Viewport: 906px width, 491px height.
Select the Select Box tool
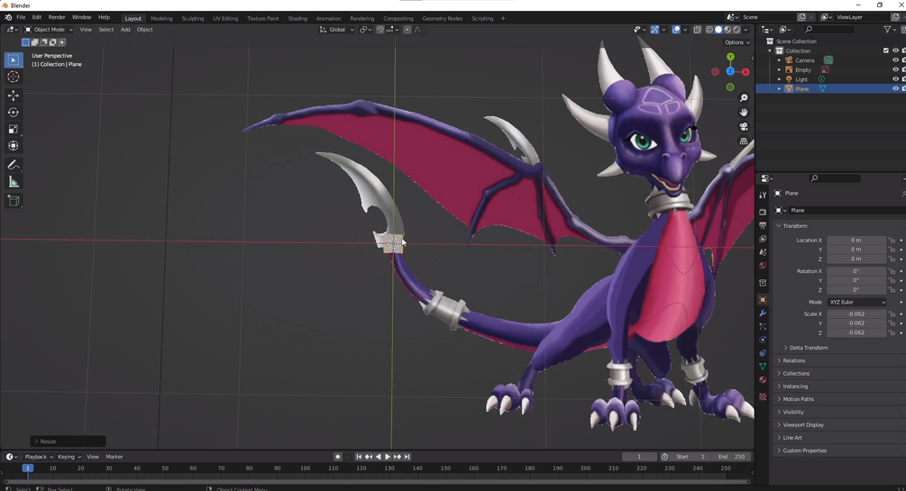pyautogui.click(x=14, y=59)
